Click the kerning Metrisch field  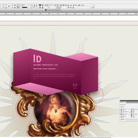(126, 112)
